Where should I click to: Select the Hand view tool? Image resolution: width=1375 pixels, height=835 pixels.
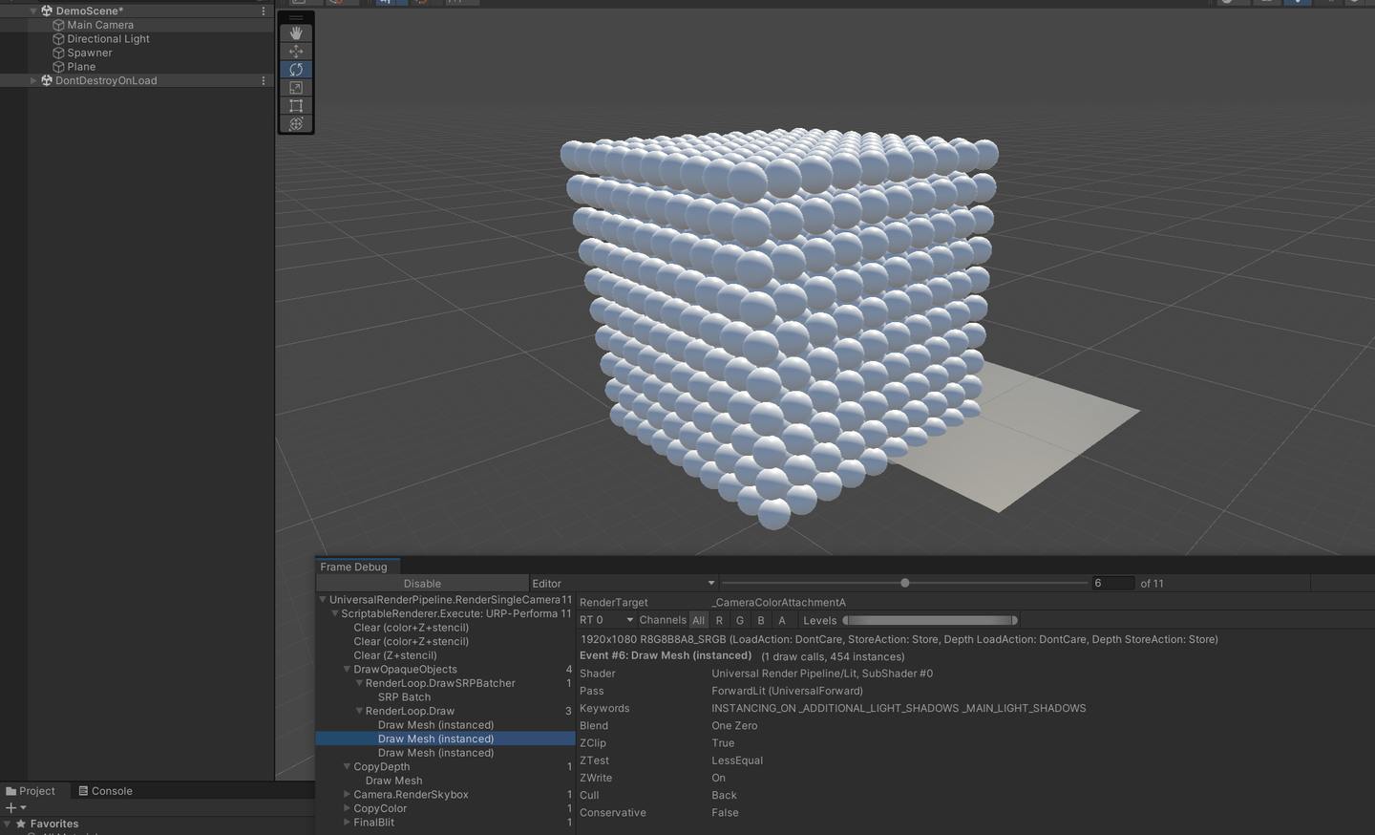[296, 32]
